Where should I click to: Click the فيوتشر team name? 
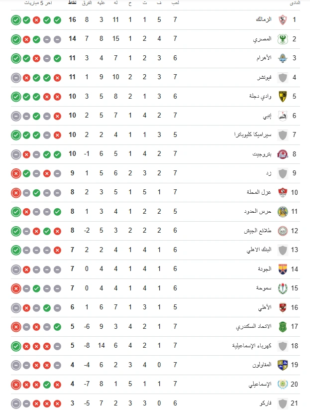(x=264, y=77)
